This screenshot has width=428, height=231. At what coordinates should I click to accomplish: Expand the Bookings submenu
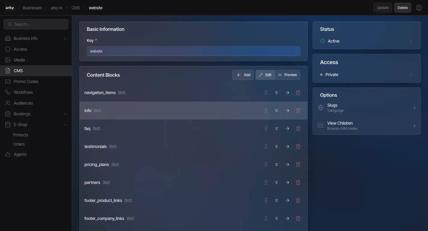65,114
